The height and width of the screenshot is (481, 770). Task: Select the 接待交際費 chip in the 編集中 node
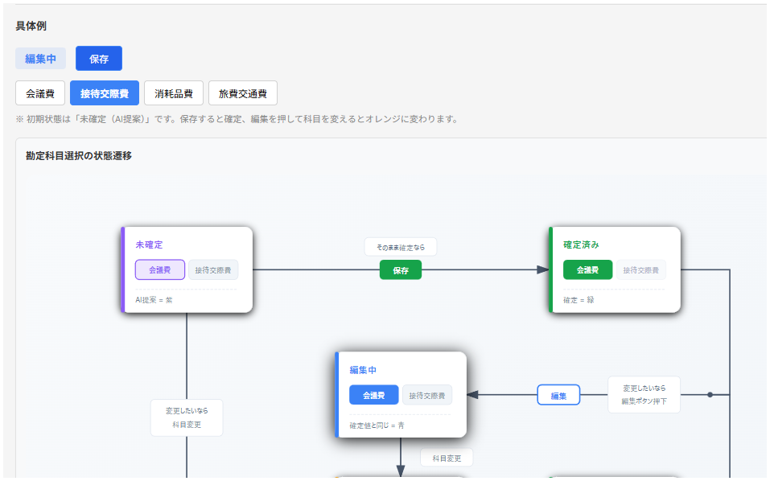pyautogui.click(x=426, y=394)
